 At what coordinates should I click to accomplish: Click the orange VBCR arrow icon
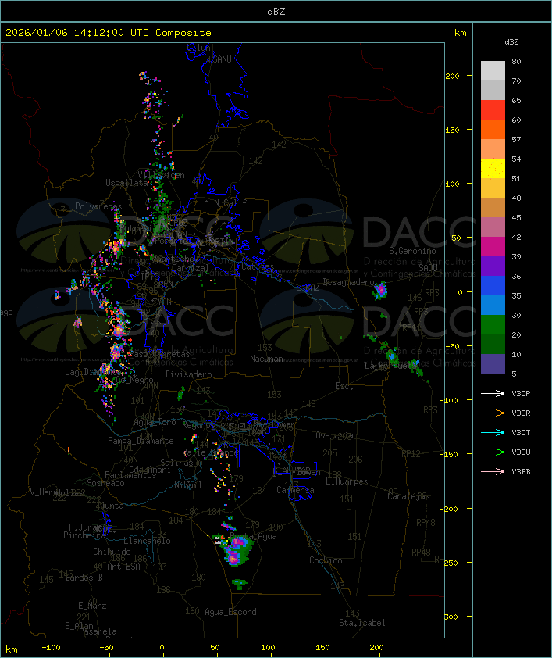point(493,413)
